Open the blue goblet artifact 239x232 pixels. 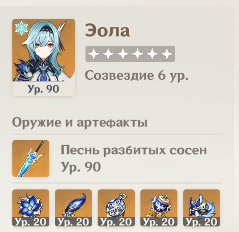tap(159, 208)
